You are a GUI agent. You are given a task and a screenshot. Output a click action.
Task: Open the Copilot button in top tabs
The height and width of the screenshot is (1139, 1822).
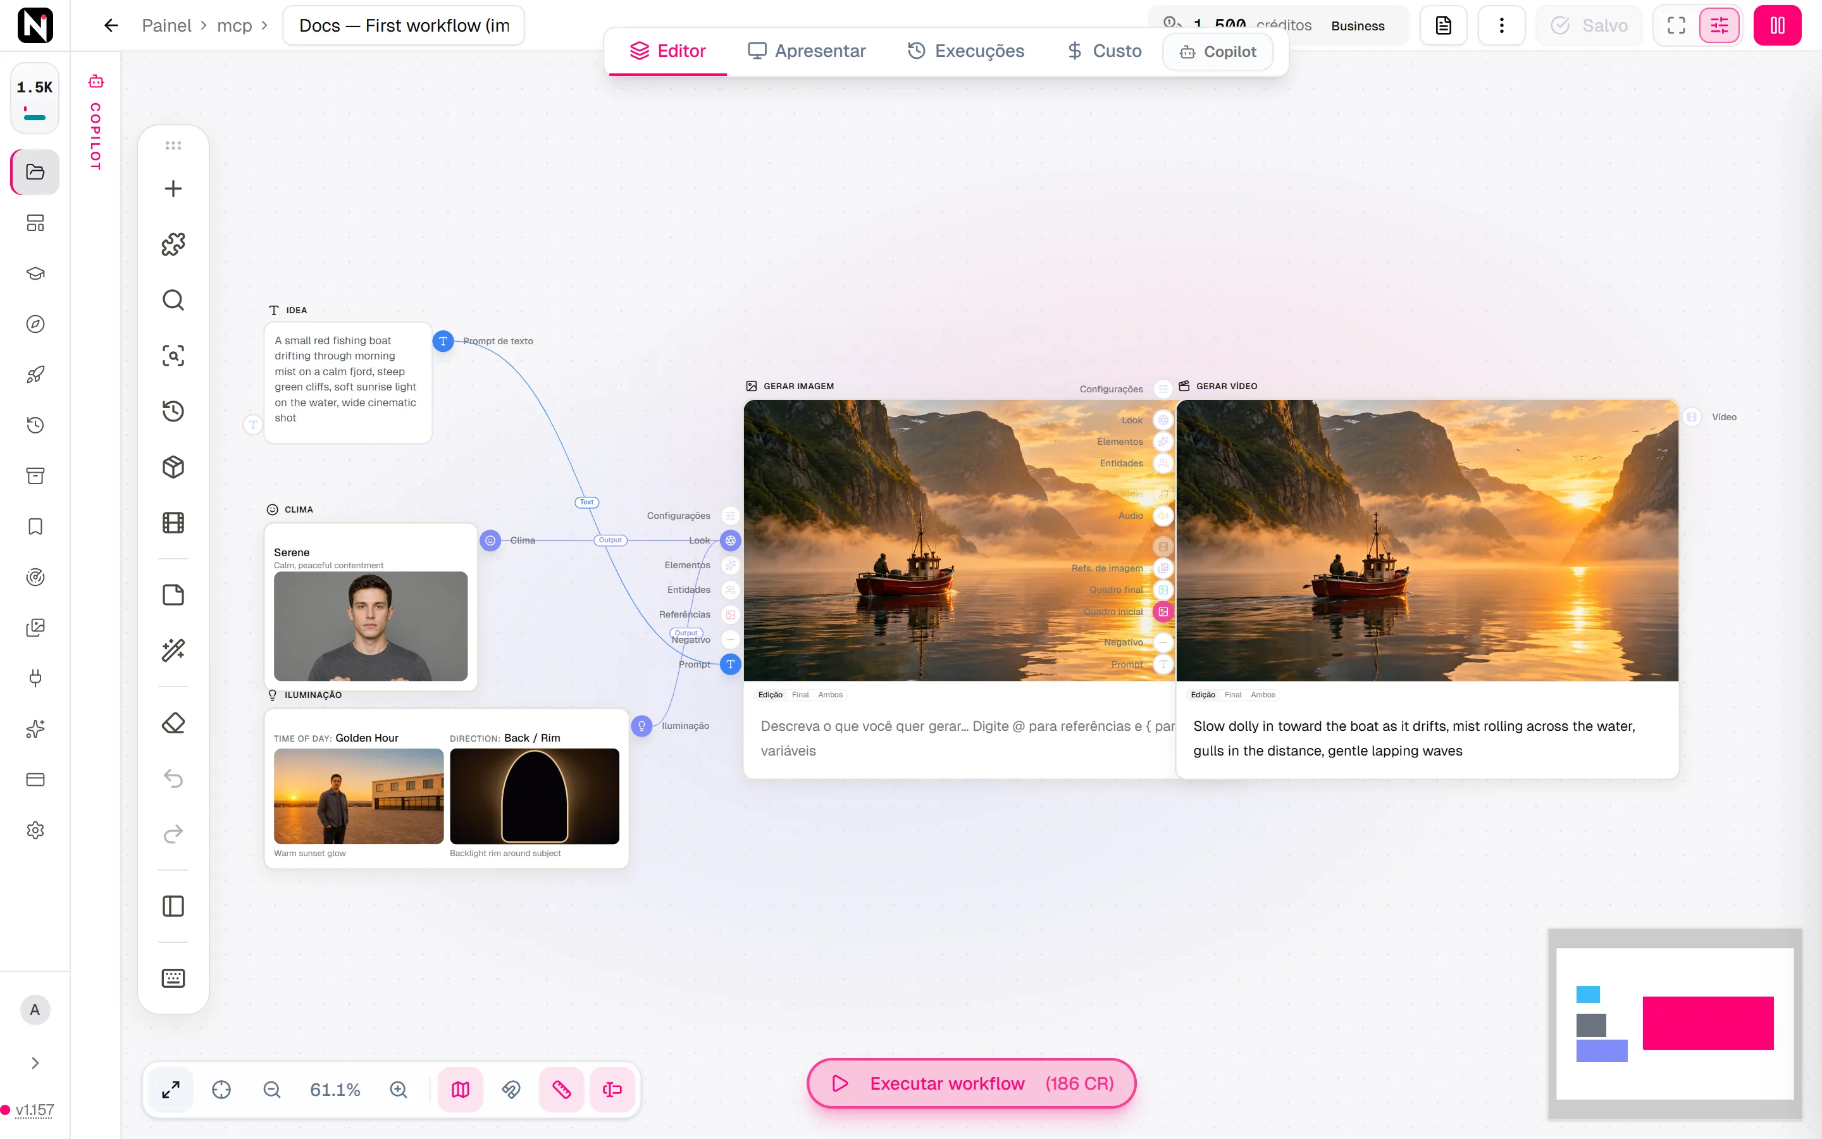(x=1218, y=51)
